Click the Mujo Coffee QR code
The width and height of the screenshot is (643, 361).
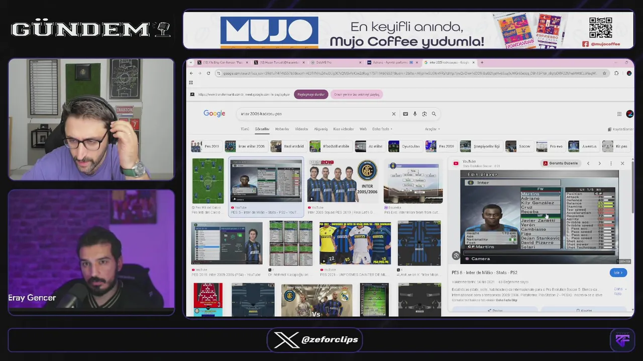600,28
